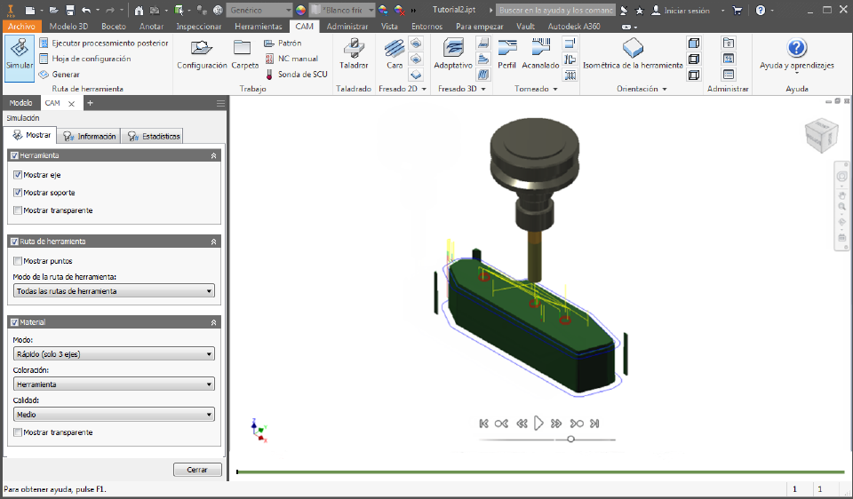Enable Mostrar transparente under Material
This screenshot has height=499, width=853.
18,432
